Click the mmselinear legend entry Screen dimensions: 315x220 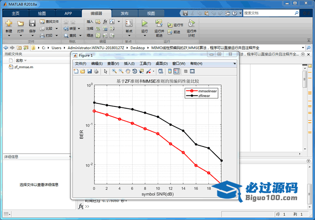[x=201, y=91]
